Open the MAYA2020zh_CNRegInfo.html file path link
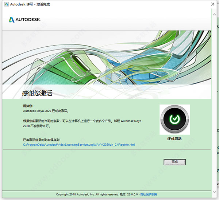 point(79,145)
